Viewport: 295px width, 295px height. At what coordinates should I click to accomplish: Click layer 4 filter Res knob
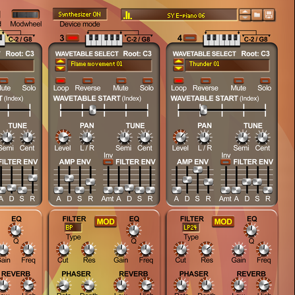pyautogui.click(x=207, y=249)
